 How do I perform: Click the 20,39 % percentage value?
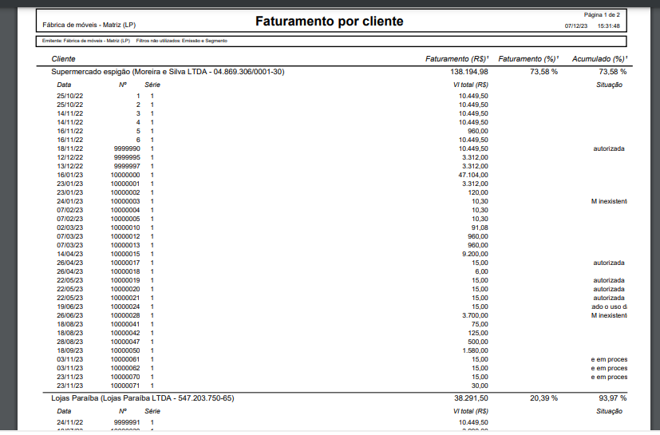(x=543, y=398)
